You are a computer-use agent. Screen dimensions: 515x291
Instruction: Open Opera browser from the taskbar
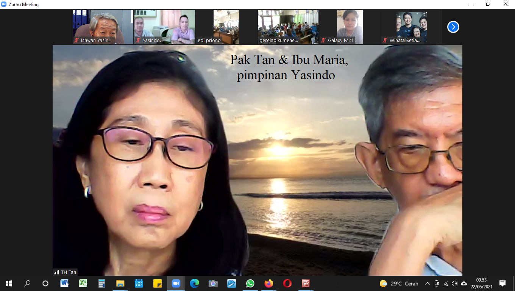pos(287,283)
